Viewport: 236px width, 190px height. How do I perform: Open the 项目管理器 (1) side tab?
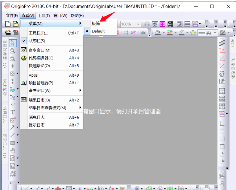coord(5,53)
